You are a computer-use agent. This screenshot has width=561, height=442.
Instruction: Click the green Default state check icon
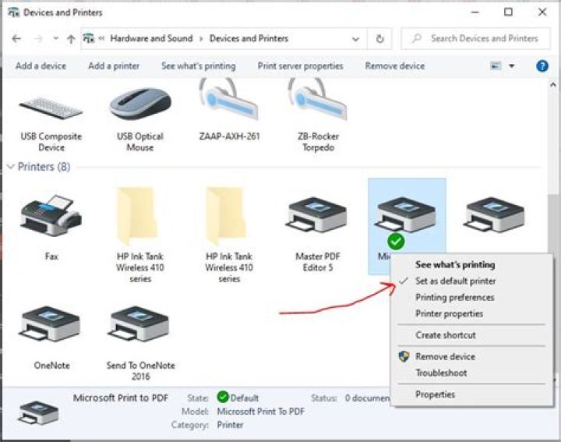pos(223,397)
